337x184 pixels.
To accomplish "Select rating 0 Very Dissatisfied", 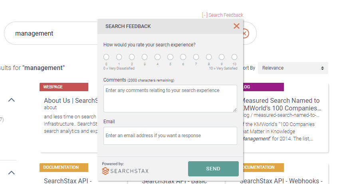I will point(106,57).
